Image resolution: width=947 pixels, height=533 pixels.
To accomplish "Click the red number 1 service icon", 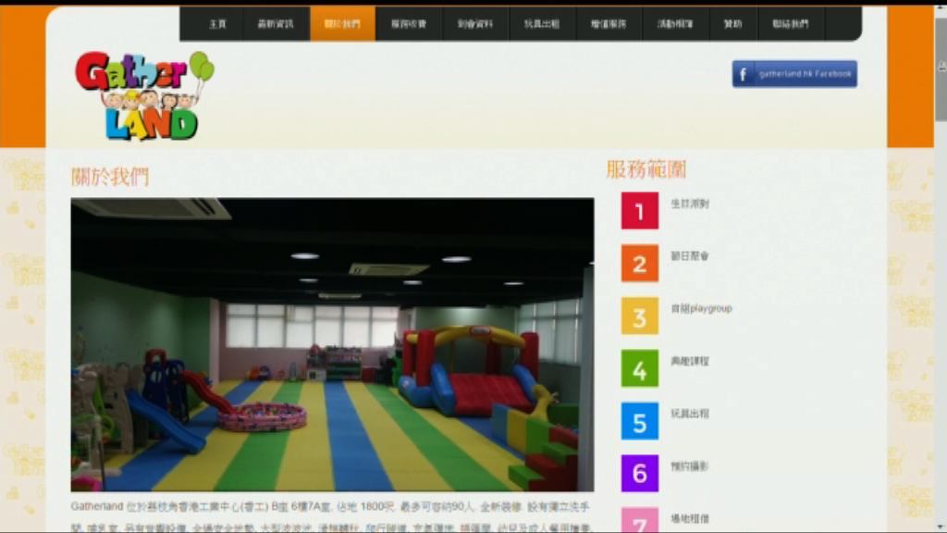I will [639, 211].
